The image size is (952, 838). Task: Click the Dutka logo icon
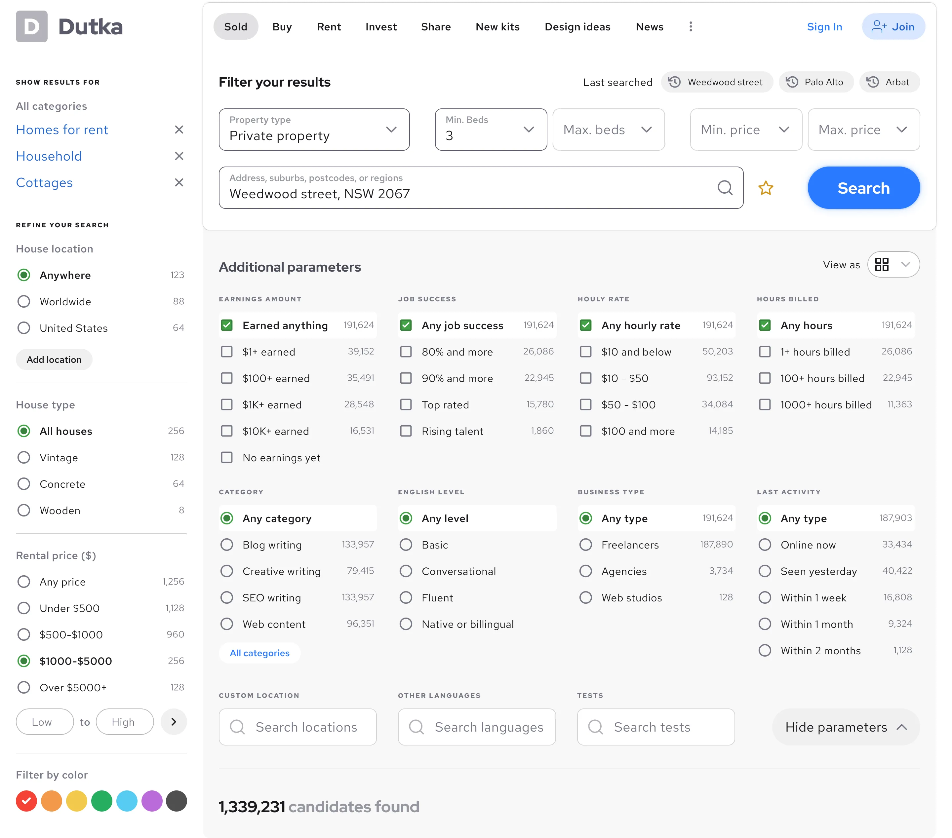click(32, 26)
